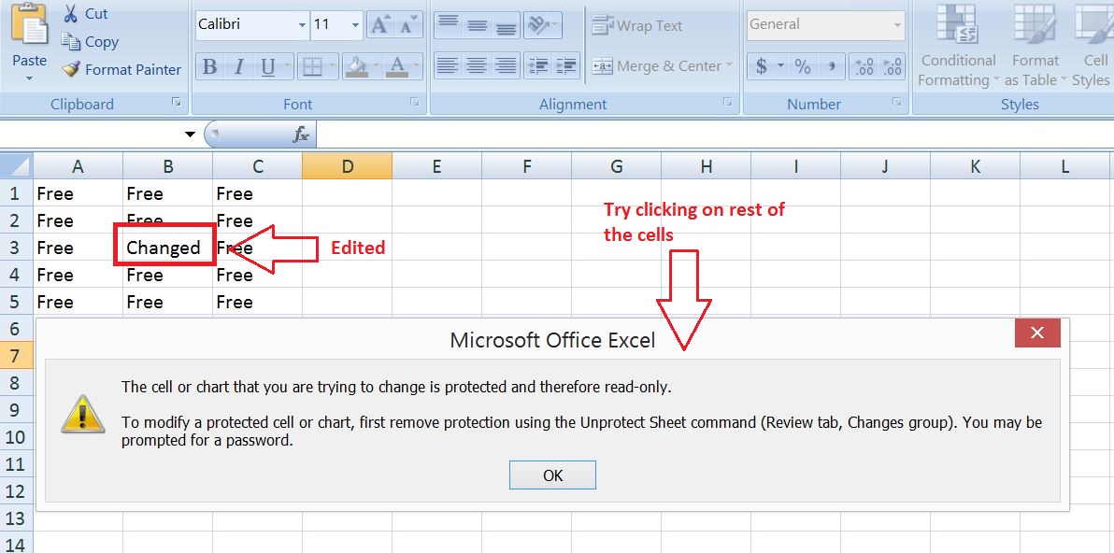The height and width of the screenshot is (553, 1114).
Task: Toggle Wrap Text
Action: 637,25
